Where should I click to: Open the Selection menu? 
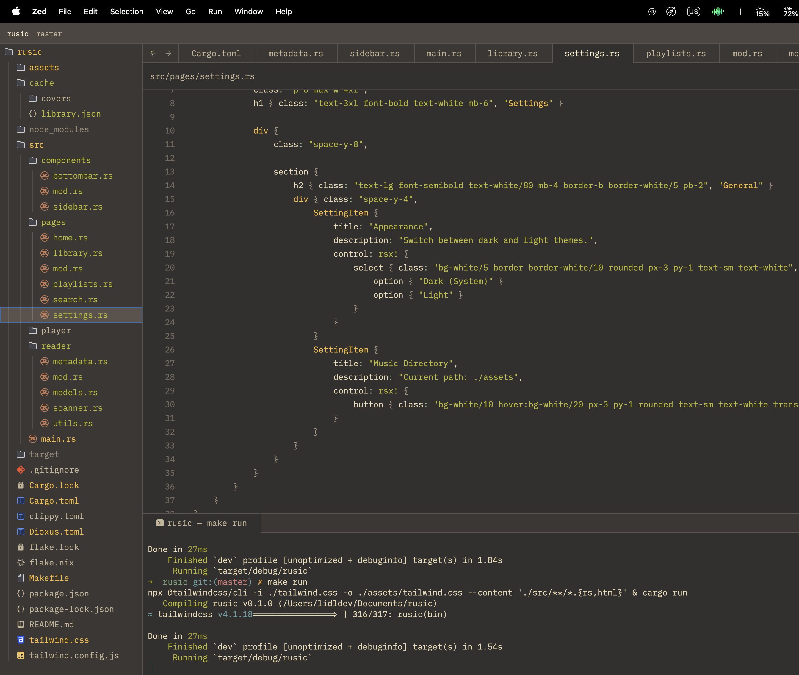127,12
